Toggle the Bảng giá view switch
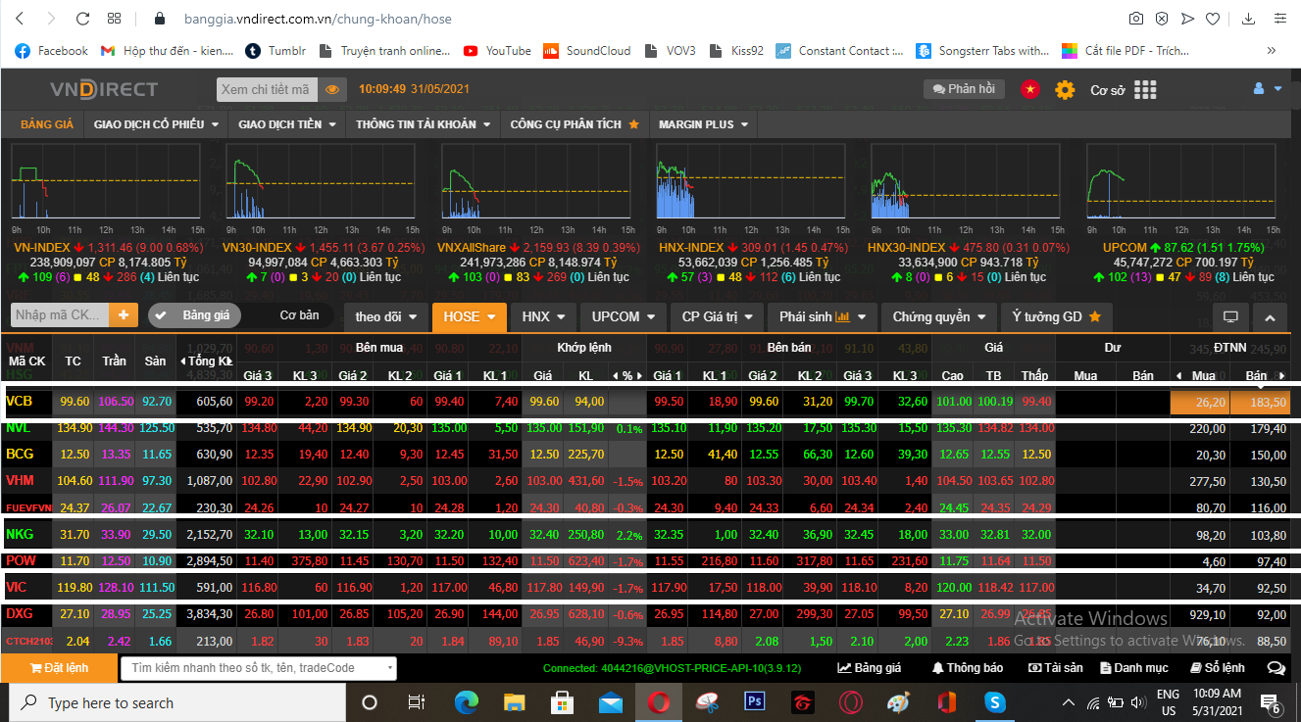 pyautogui.click(x=194, y=315)
